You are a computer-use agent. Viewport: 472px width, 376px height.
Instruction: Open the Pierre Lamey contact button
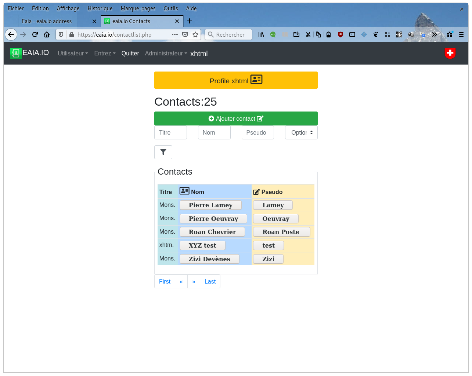pyautogui.click(x=210, y=205)
